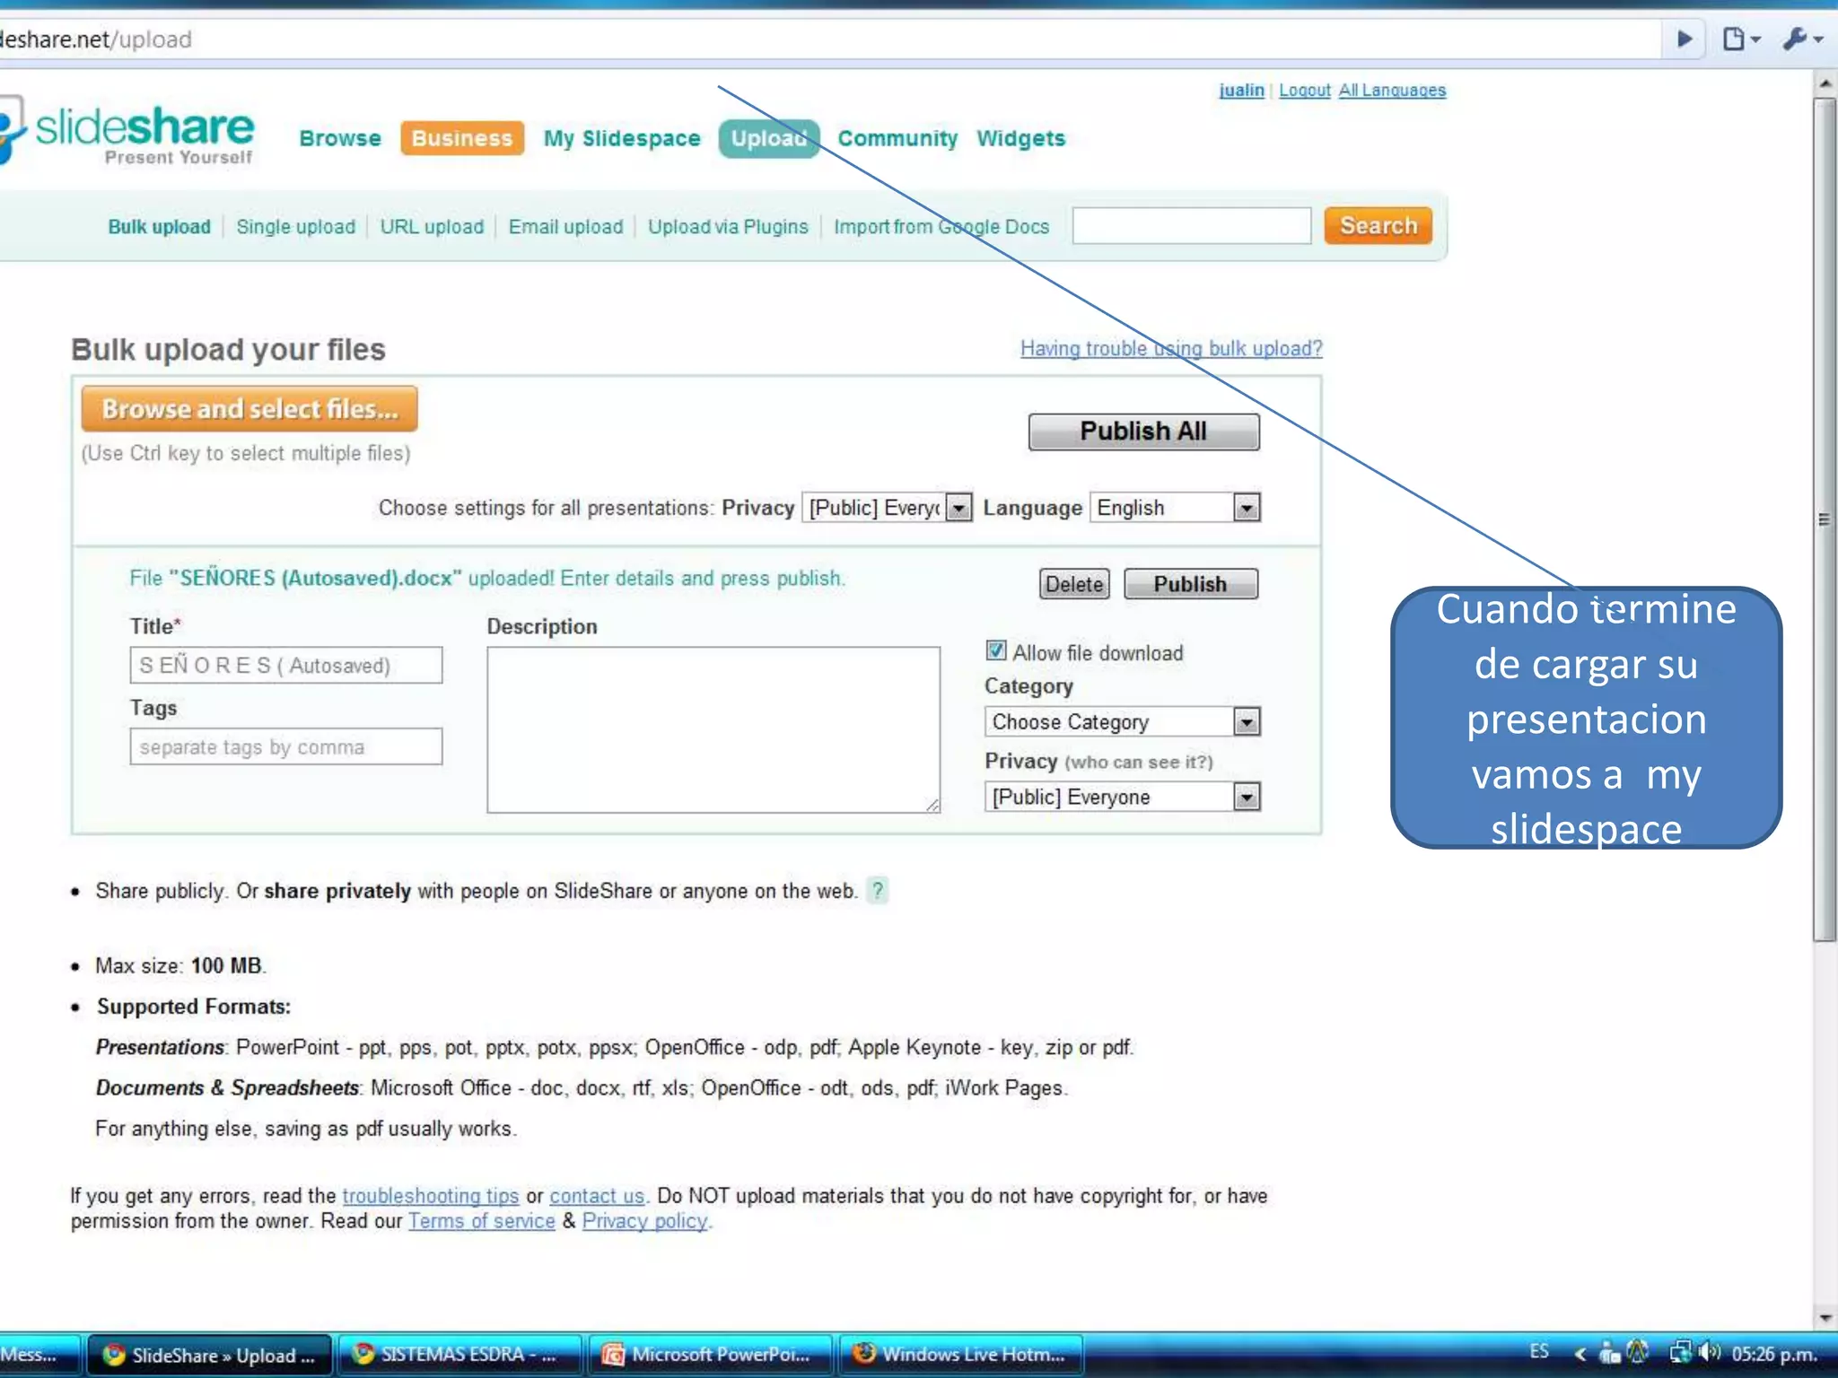Viewport: 1838px width, 1378px height.
Task: Click the Tags input field
Action: click(285, 747)
